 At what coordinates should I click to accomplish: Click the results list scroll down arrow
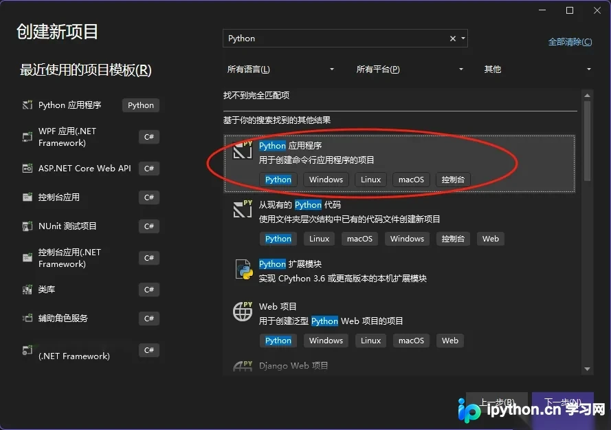click(587, 369)
